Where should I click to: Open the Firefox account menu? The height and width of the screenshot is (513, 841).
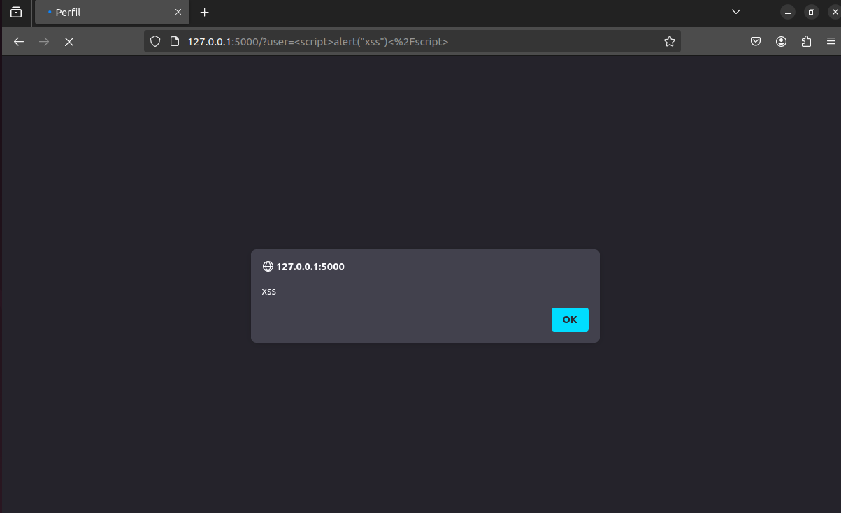[781, 42]
